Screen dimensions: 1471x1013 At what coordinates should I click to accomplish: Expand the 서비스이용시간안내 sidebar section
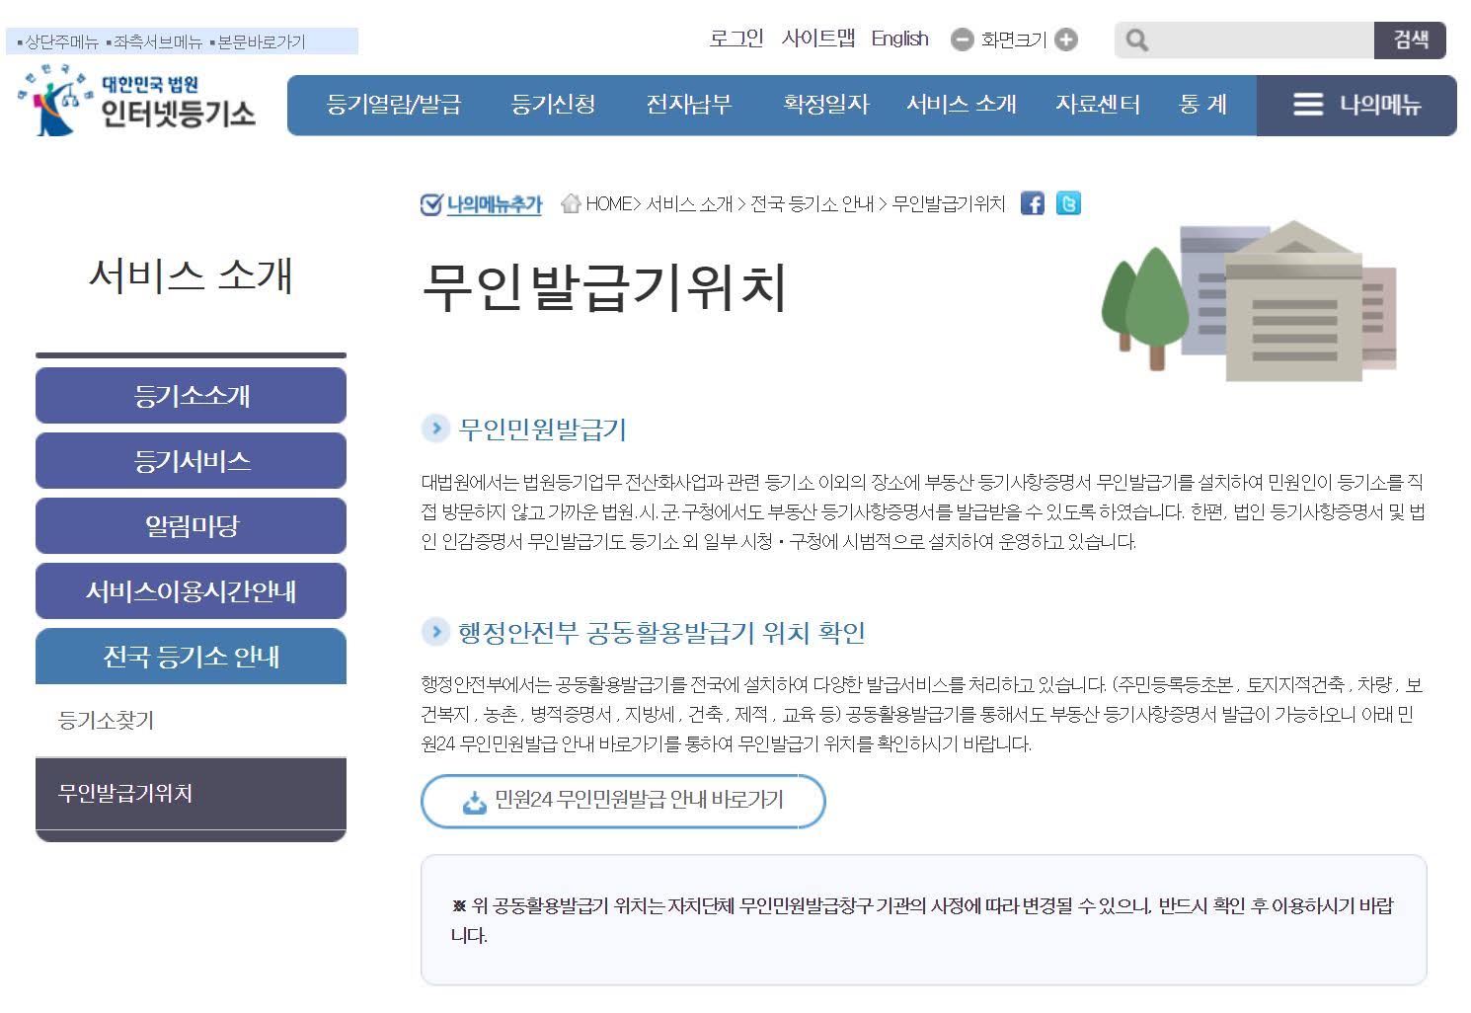pyautogui.click(x=192, y=591)
